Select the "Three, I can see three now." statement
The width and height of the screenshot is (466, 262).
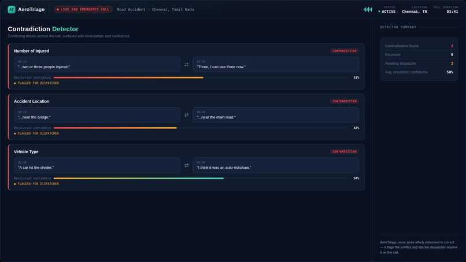pos(276,65)
